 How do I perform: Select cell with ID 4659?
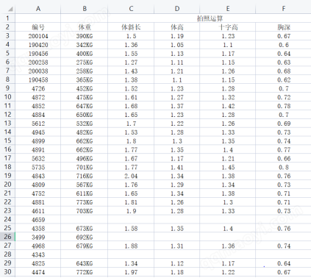click(38, 220)
